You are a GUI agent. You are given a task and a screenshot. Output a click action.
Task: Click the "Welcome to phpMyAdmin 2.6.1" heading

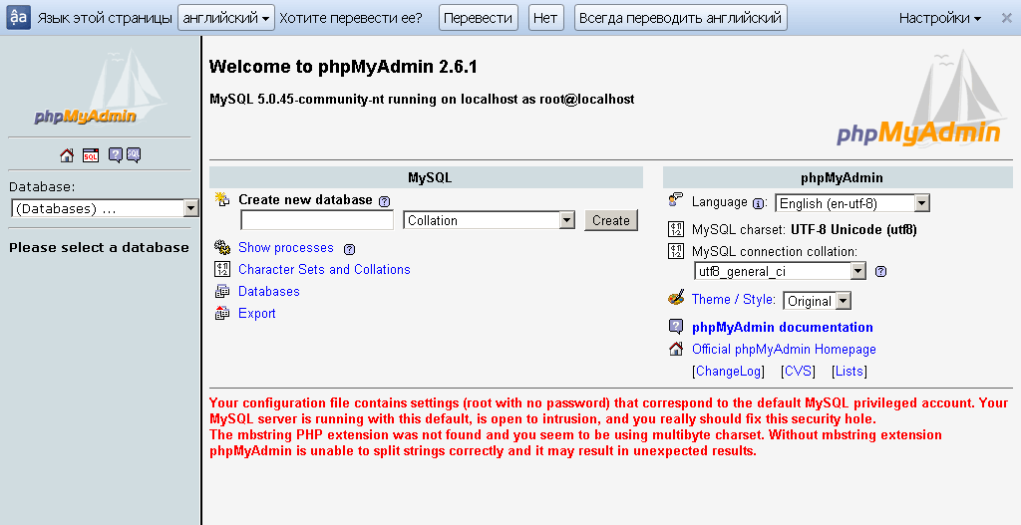343,67
